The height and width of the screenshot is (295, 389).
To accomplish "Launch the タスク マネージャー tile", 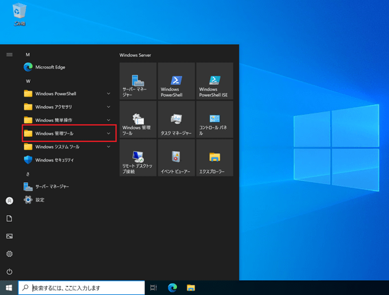I will [176, 119].
